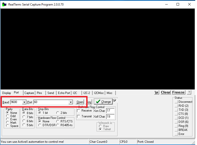The height and width of the screenshot is (145, 197).
Task: Click the RXD (2) status indicator
Action: 176,106
